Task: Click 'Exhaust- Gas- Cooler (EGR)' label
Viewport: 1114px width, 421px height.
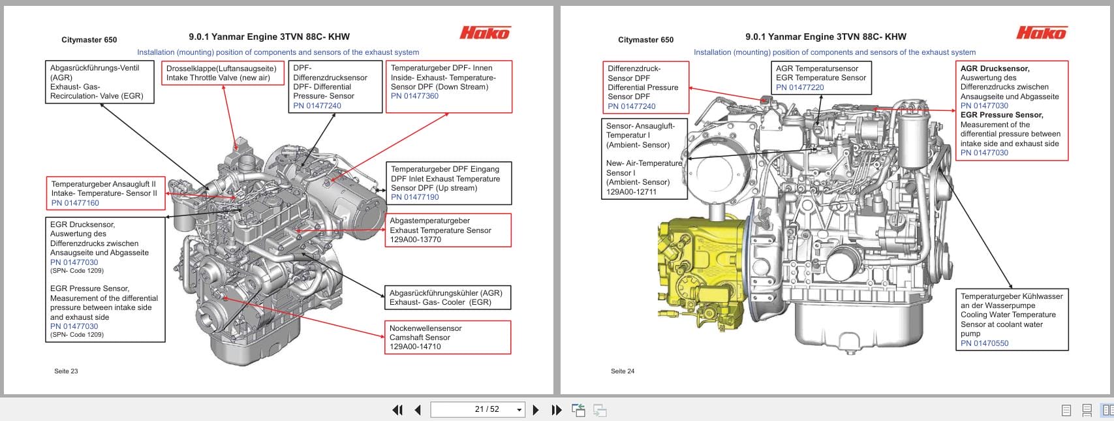Action: coord(441,302)
